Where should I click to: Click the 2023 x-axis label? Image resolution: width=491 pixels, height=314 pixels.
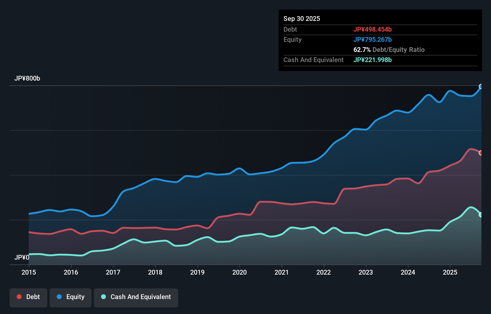pyautogui.click(x=366, y=272)
